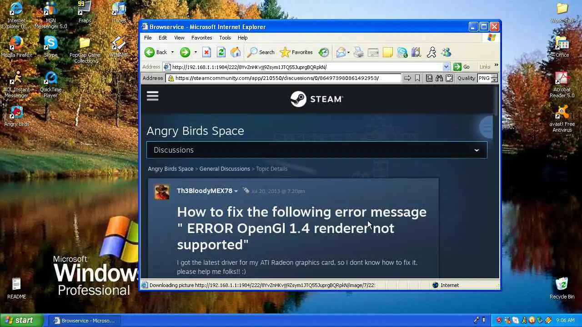Open the Edit menu
Screen dimensions: 582x327
(x=163, y=38)
